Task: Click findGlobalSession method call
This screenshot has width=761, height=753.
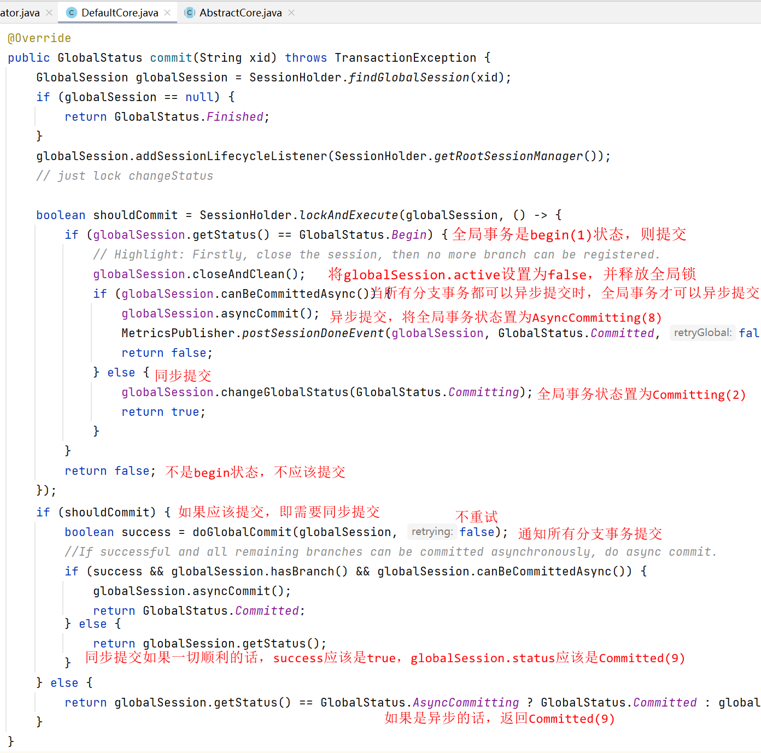Action: [x=409, y=78]
